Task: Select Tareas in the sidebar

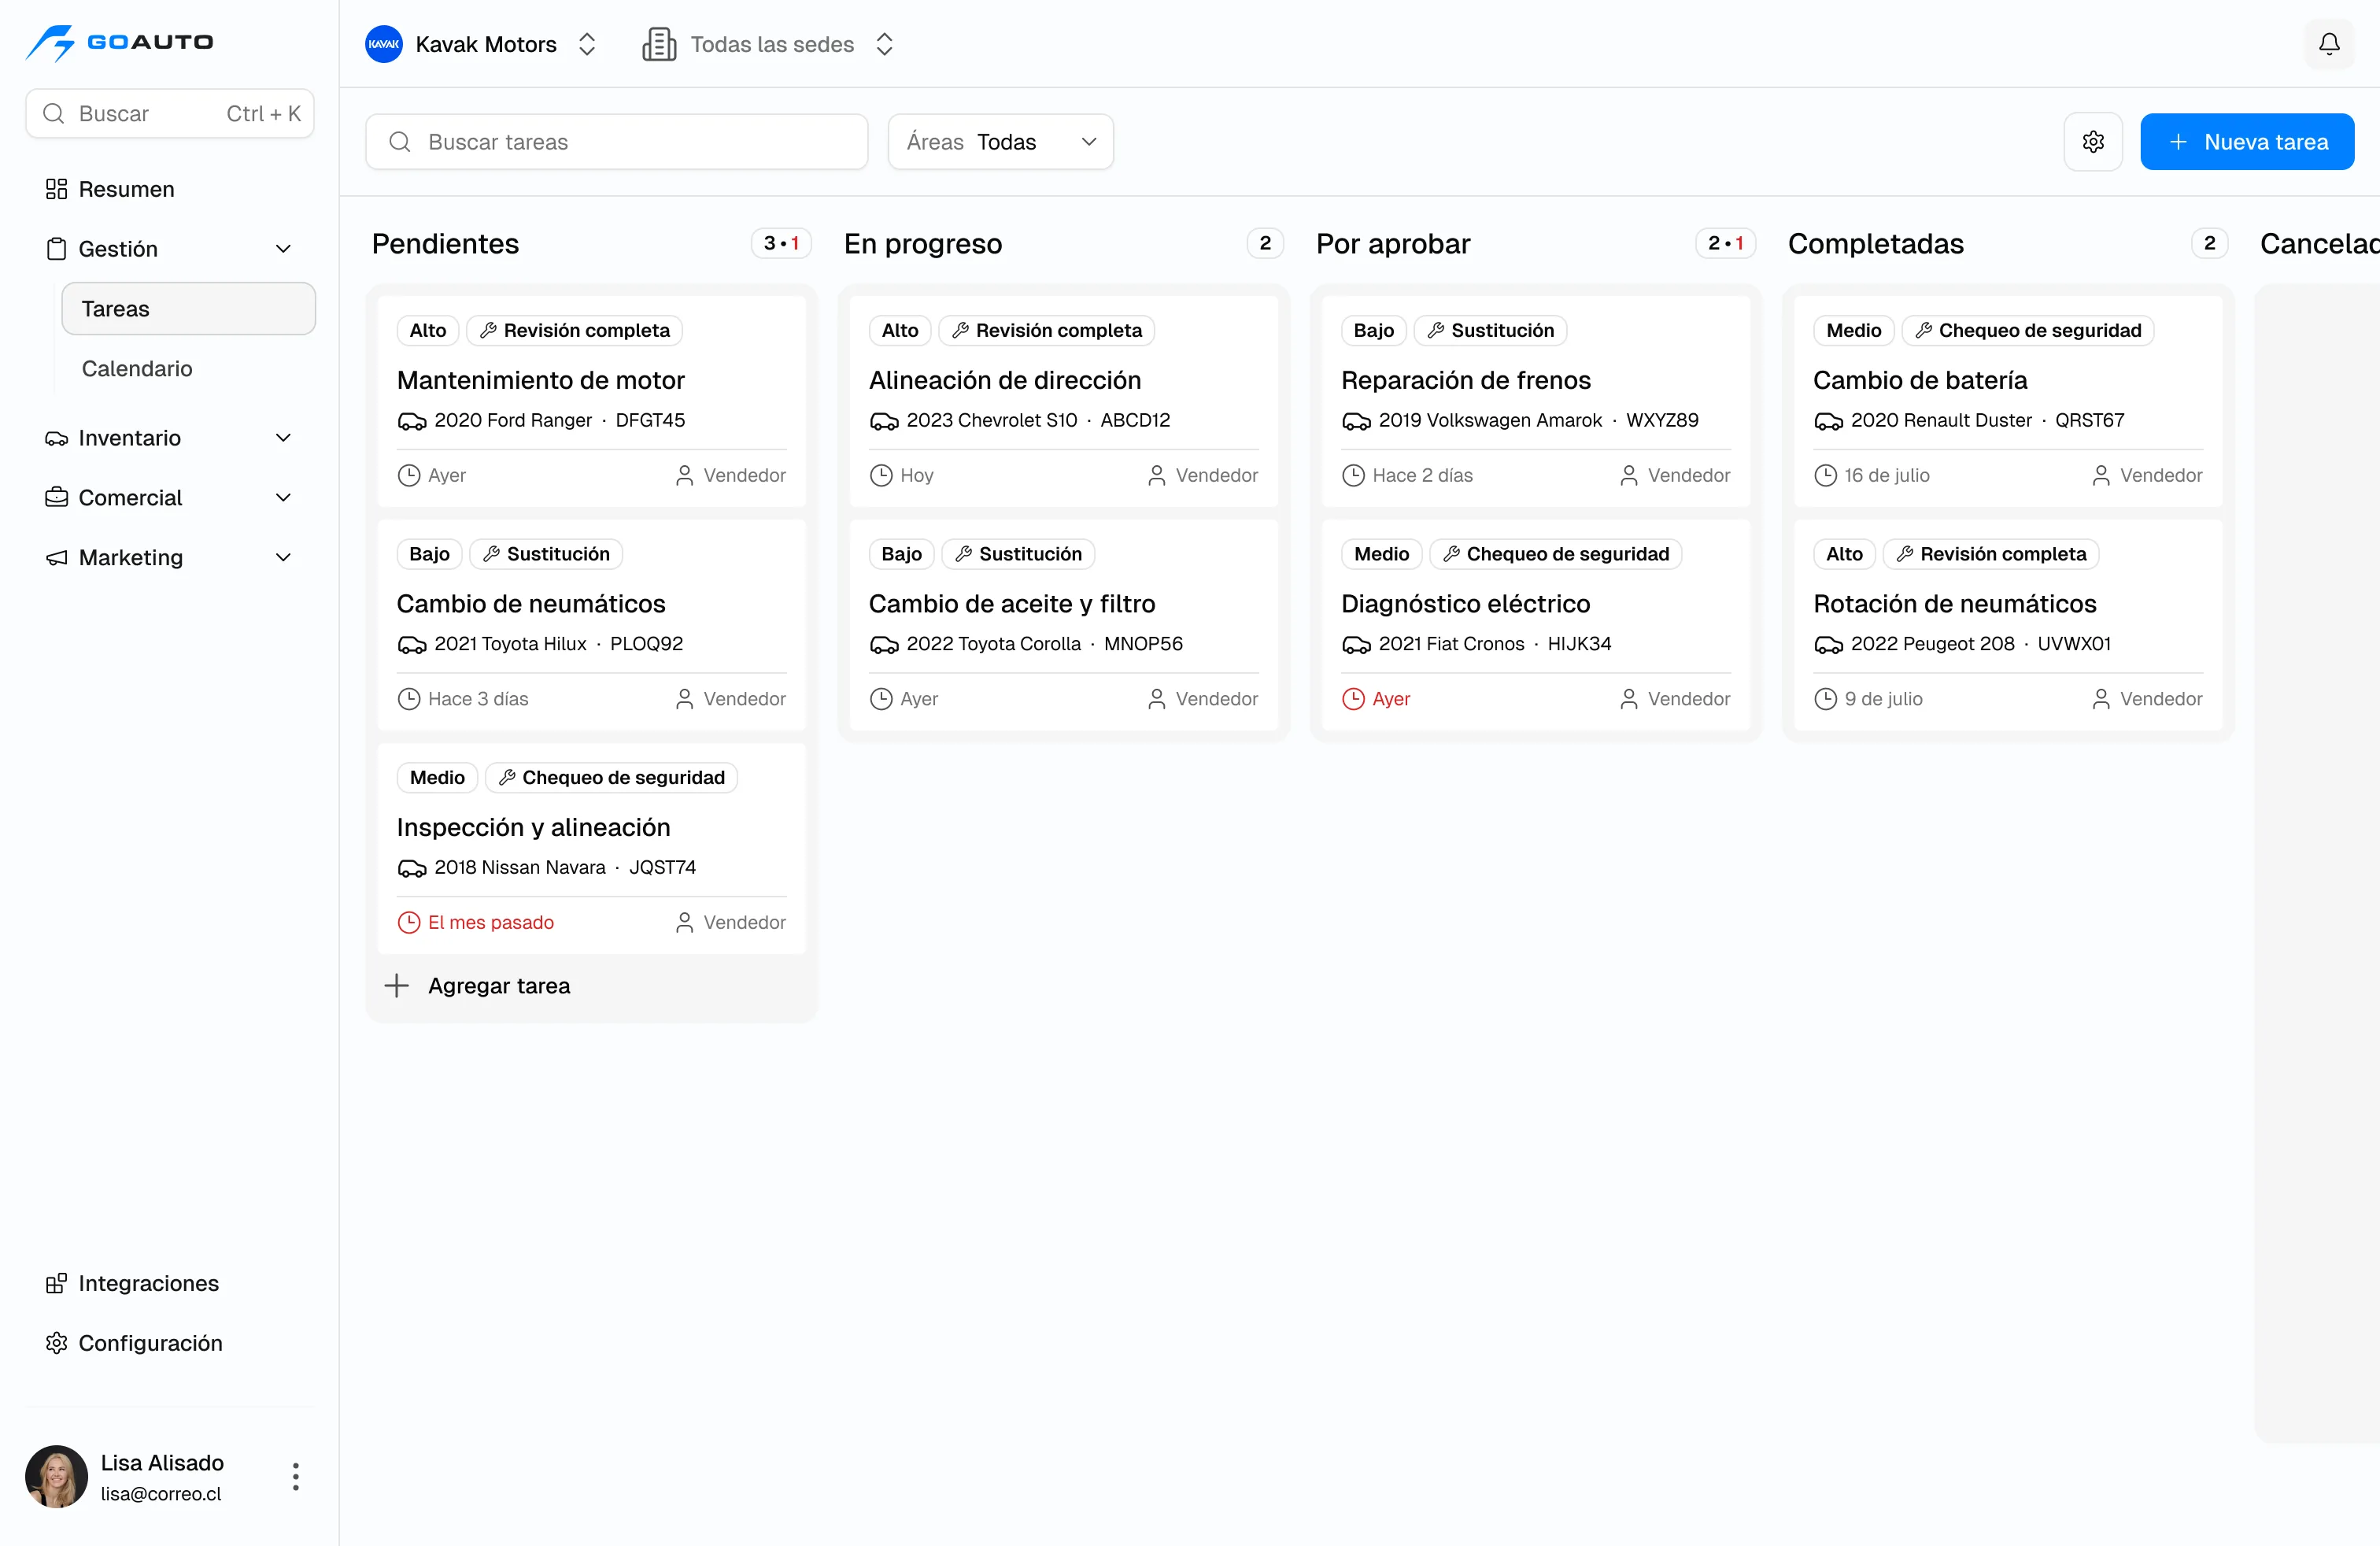Action: (188, 308)
